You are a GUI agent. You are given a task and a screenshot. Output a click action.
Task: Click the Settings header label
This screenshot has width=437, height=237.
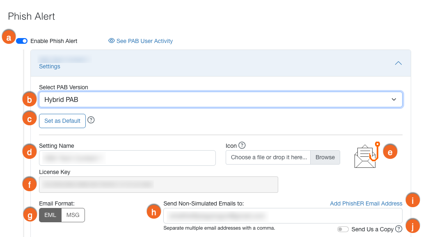click(x=50, y=66)
